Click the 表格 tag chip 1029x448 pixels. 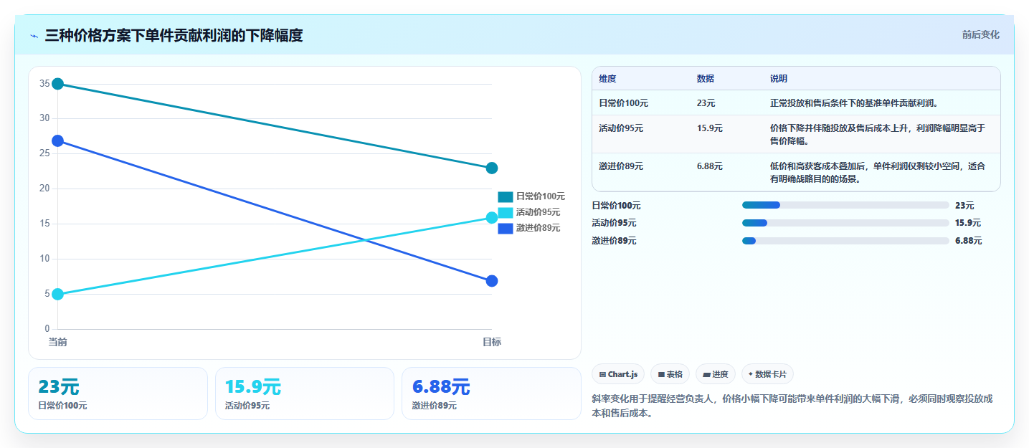(670, 374)
